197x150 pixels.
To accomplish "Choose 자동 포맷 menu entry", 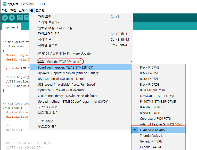I will pyautogui.click(x=81, y=17).
